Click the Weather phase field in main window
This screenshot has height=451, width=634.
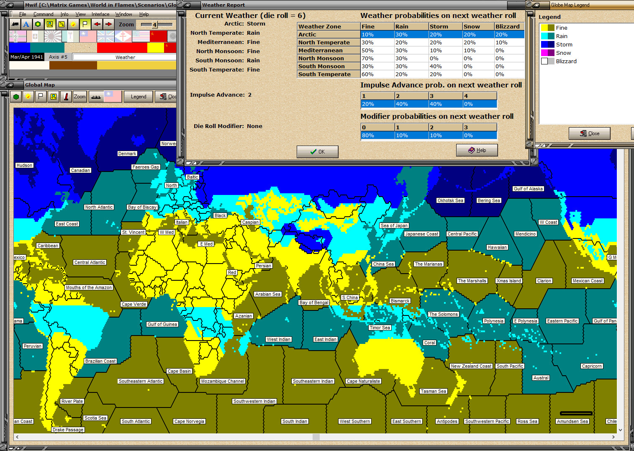[x=125, y=57]
